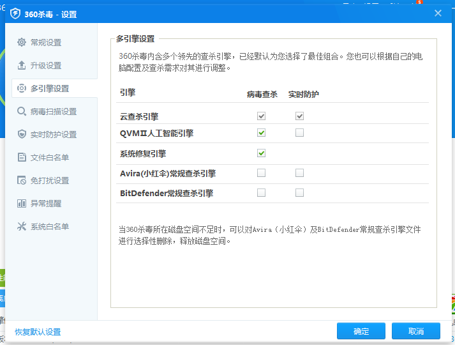The height and width of the screenshot is (345, 455).
Task: Enable Avira(小红伞) 实时防护 checkbox
Action: 299,172
